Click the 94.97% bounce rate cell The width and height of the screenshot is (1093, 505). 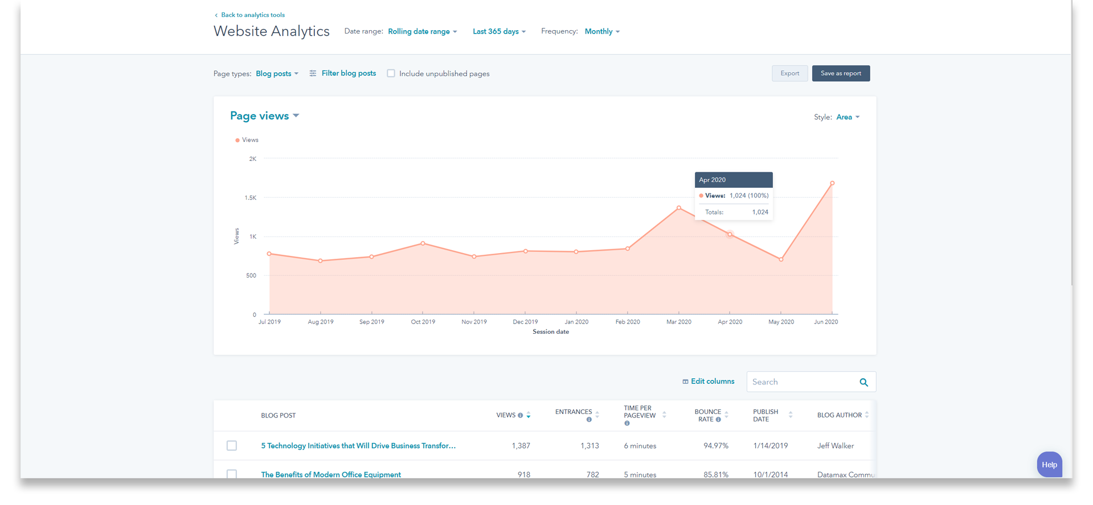(716, 446)
